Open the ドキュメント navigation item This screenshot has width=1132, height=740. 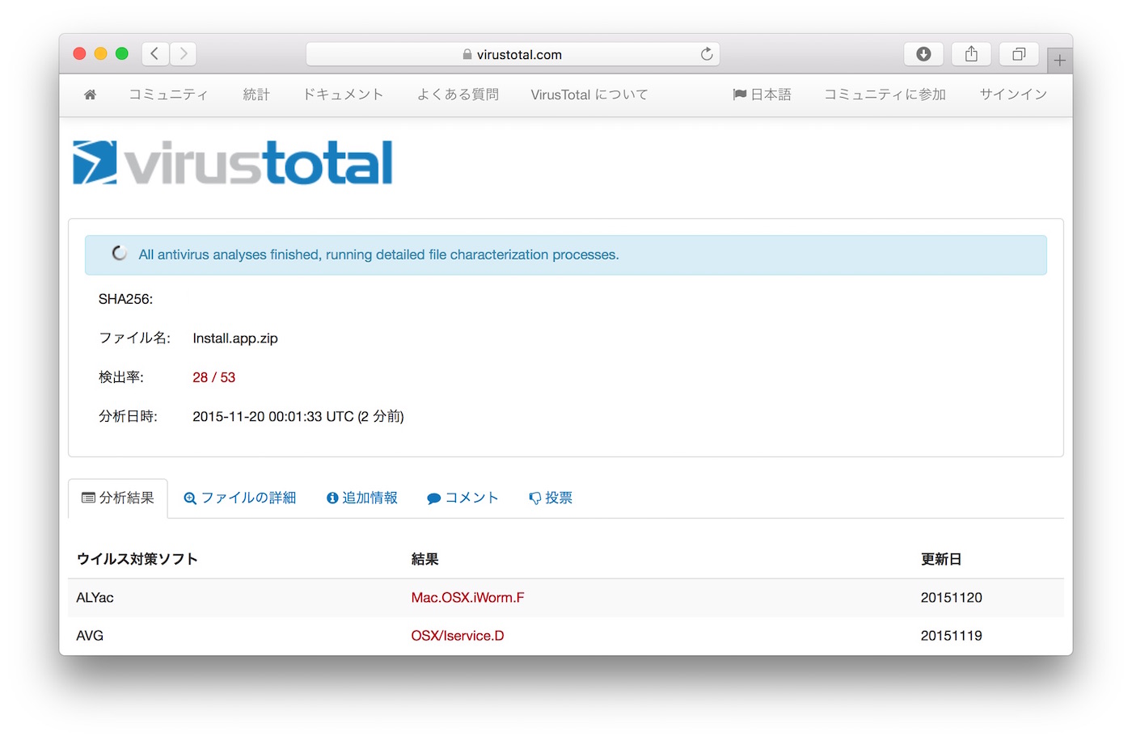click(343, 95)
